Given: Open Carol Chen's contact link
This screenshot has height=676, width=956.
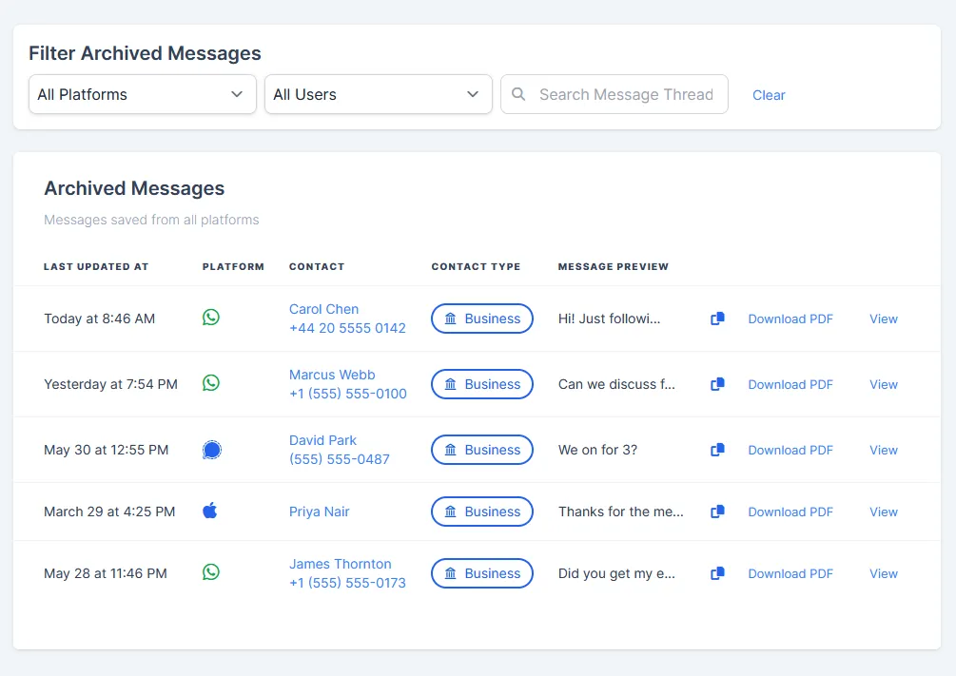Looking at the screenshot, I should click(323, 308).
